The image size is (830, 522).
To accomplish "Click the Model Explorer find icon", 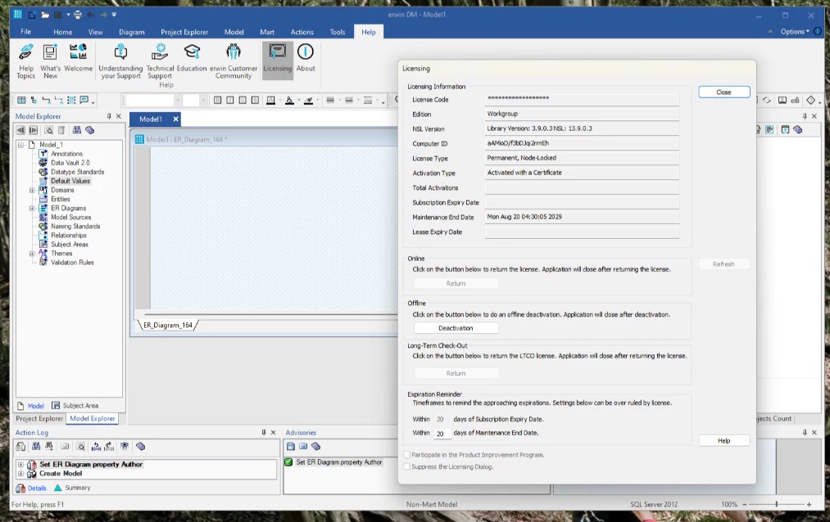I will tap(48, 130).
